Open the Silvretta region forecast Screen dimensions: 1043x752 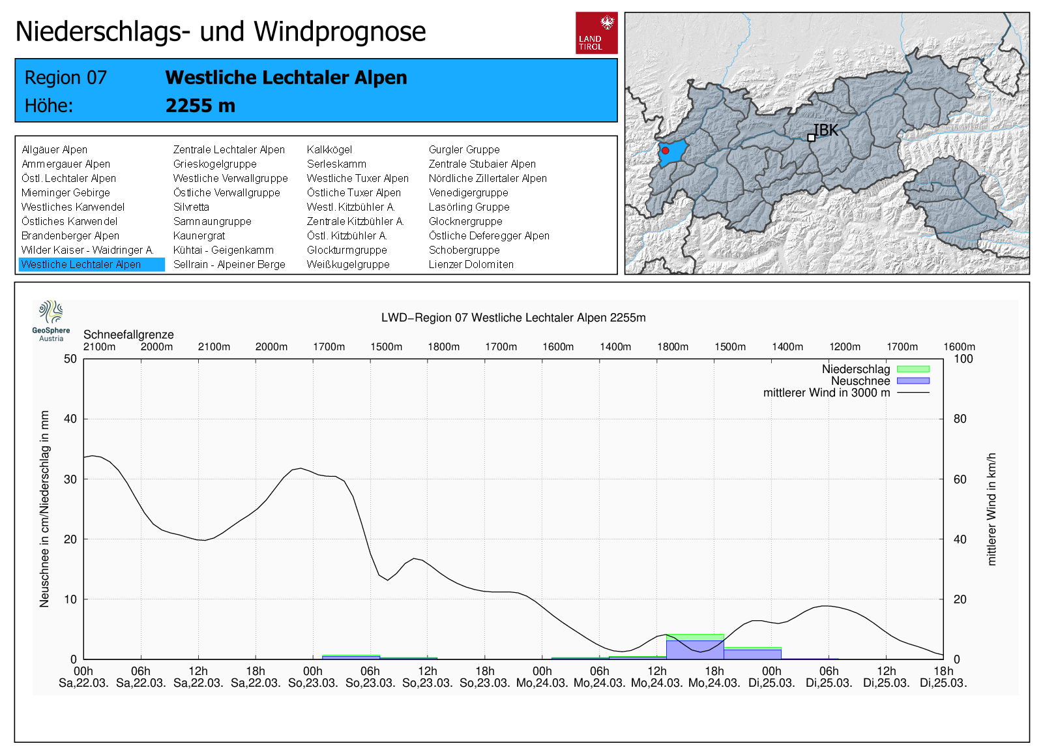click(191, 207)
